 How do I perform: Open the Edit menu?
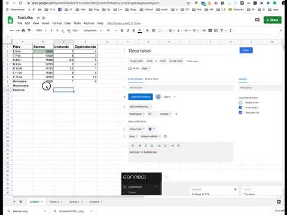[x=27, y=23]
